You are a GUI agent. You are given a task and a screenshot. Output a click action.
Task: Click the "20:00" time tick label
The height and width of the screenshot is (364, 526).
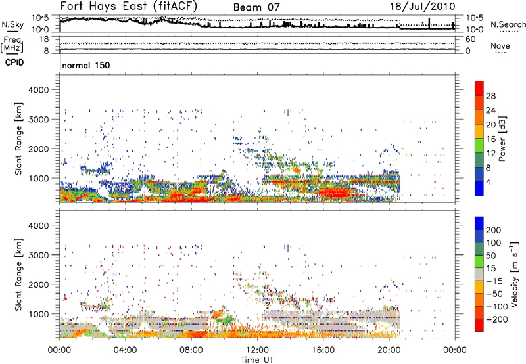point(389,350)
